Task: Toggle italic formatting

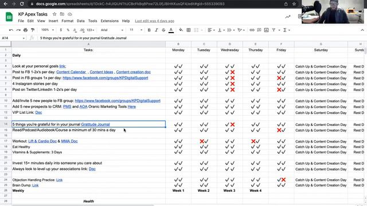Action: [157, 30]
